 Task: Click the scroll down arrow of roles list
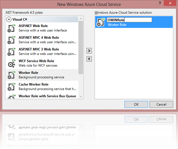click(x=81, y=96)
